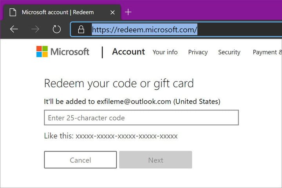
Task: Go to the Your info menu
Action: click(165, 52)
